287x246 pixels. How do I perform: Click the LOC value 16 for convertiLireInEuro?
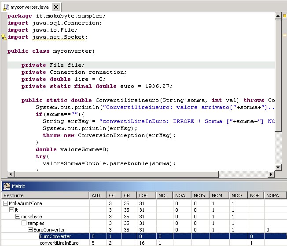coord(142,243)
